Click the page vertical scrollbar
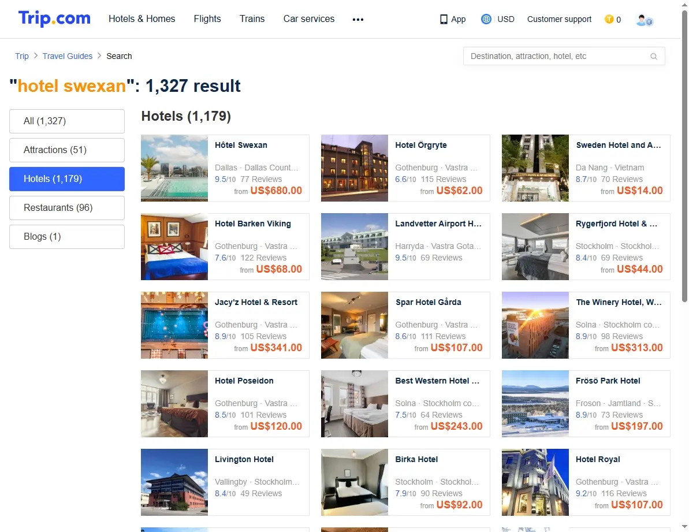689x532 pixels. (684, 156)
